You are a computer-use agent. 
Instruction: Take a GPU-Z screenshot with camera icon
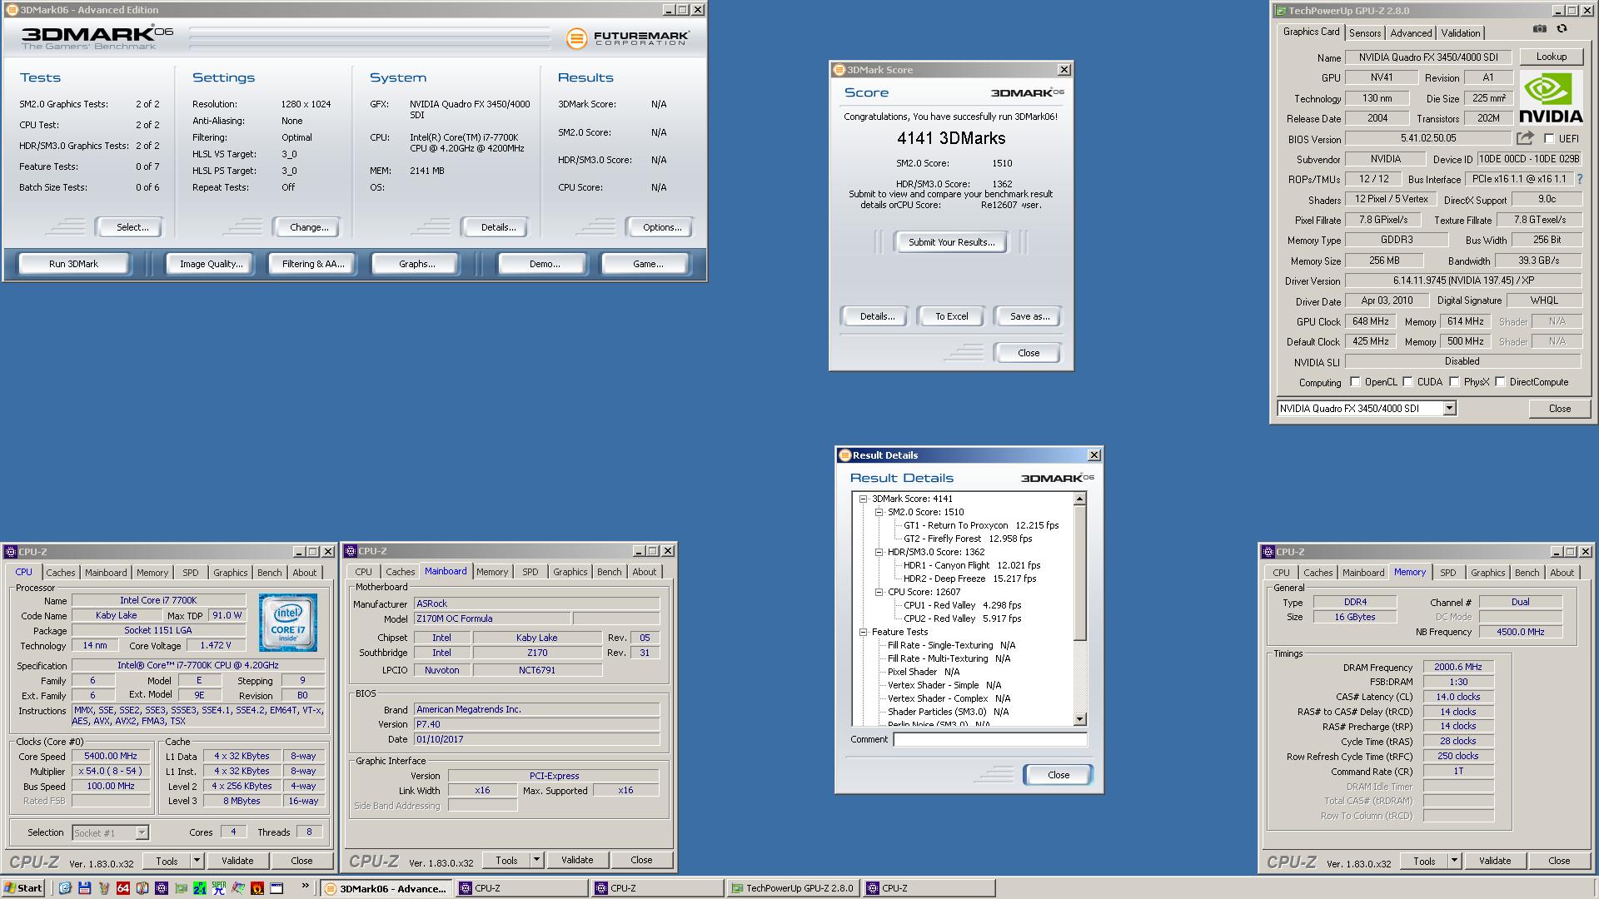point(1540,29)
